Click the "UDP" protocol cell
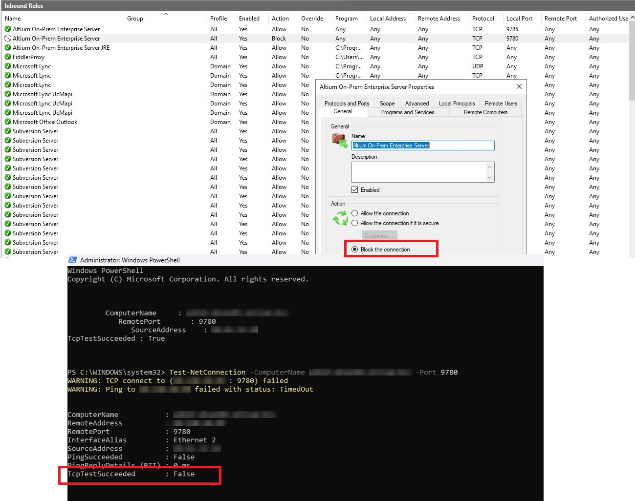 click(x=478, y=66)
